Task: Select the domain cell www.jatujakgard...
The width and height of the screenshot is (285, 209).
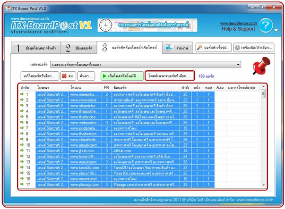Action: click(x=85, y=145)
